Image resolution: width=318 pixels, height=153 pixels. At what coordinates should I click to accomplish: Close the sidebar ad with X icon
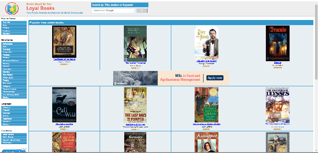tap(25, 149)
